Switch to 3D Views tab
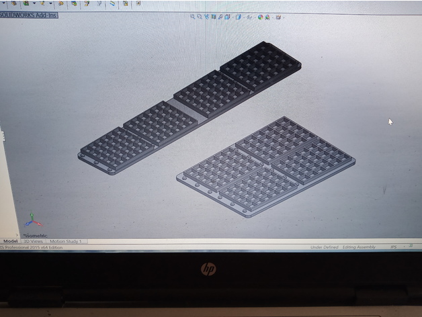The image size is (422, 317). pos(34,241)
